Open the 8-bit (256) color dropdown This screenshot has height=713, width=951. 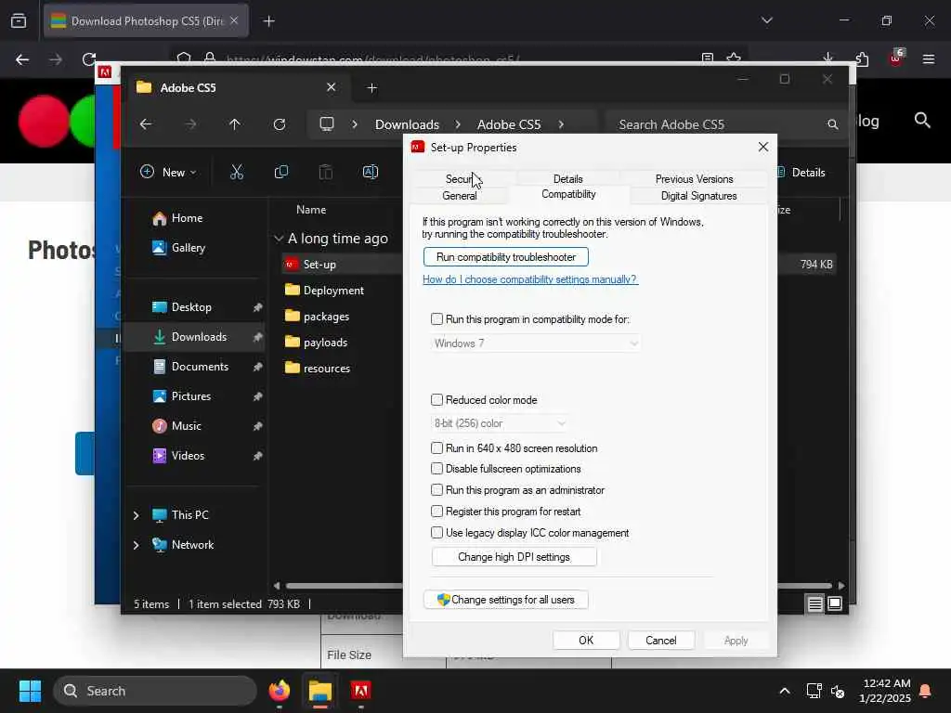pos(500,423)
